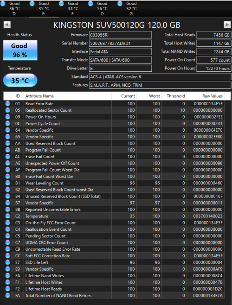Click raw value 003700140023

pos(208,216)
